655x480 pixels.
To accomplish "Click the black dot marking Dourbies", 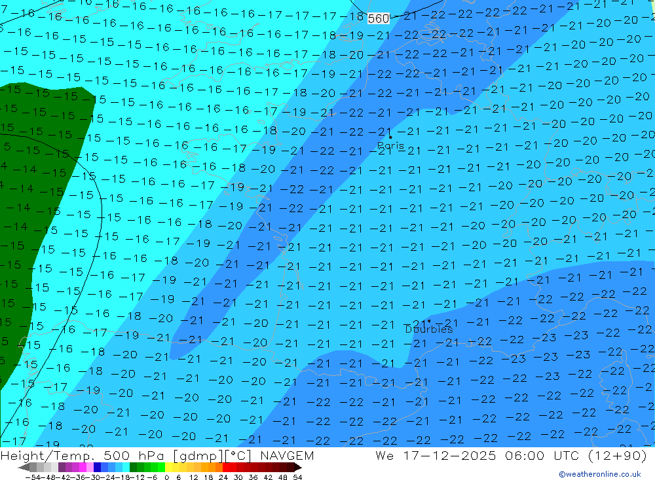I will tap(429, 322).
